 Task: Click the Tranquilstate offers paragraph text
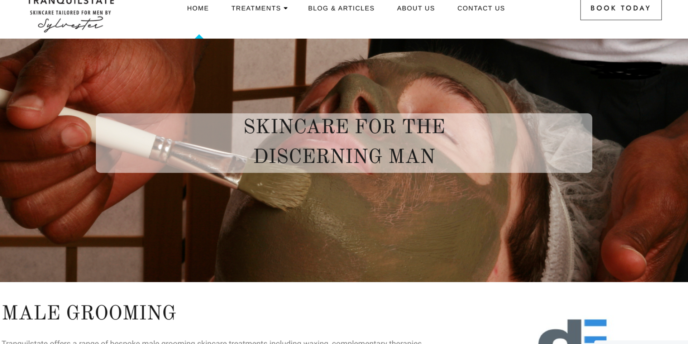[x=211, y=342]
